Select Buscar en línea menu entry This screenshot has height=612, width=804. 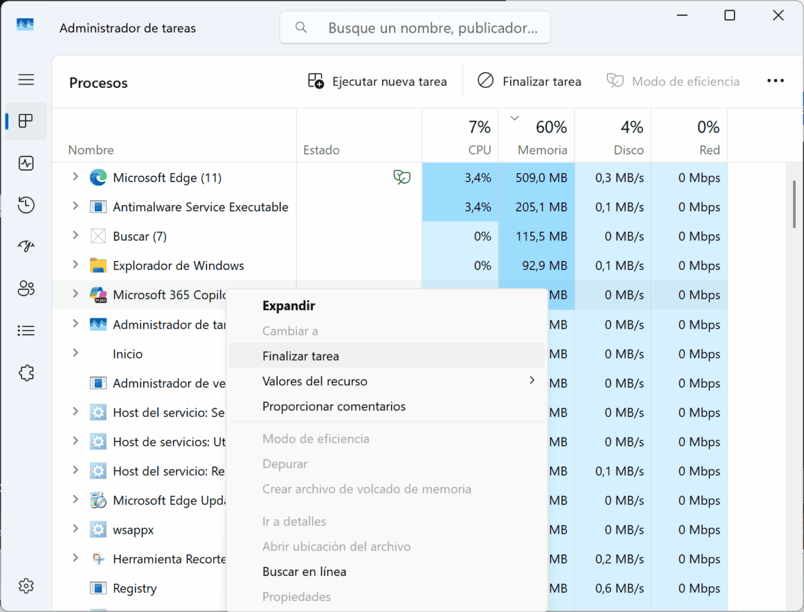[386, 572]
